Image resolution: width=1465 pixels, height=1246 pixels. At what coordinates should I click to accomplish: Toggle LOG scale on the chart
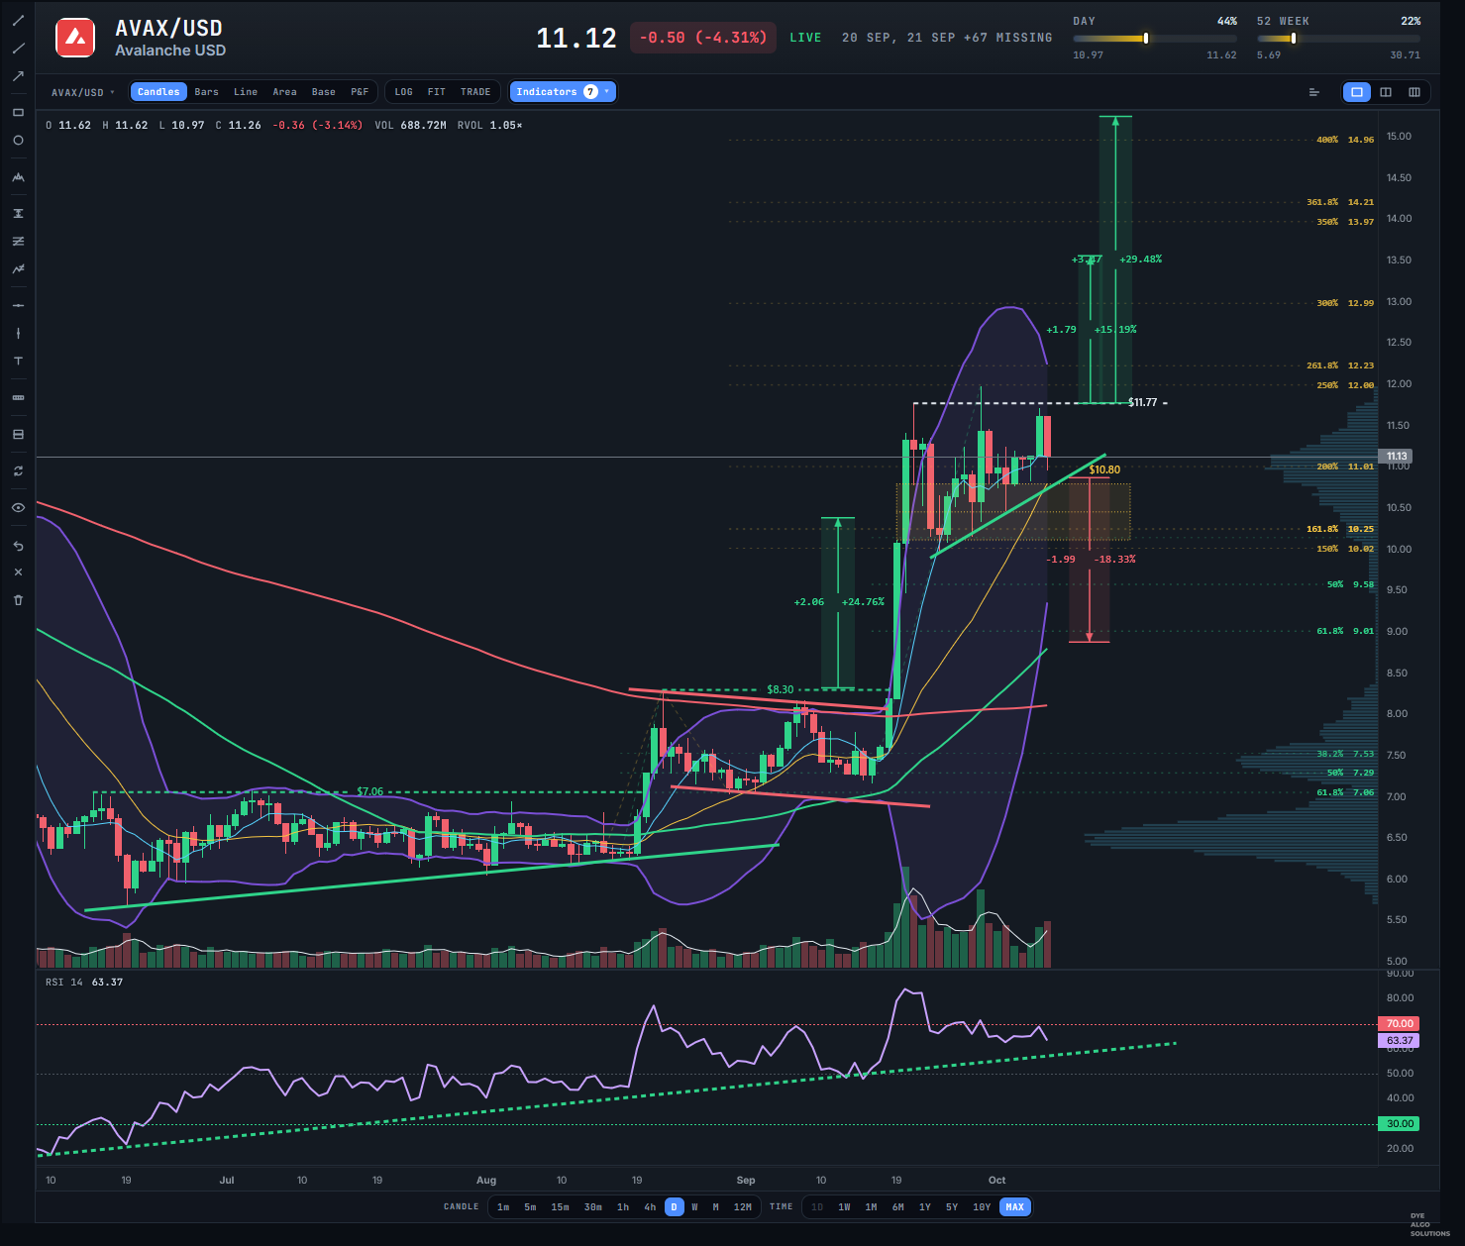(x=403, y=92)
